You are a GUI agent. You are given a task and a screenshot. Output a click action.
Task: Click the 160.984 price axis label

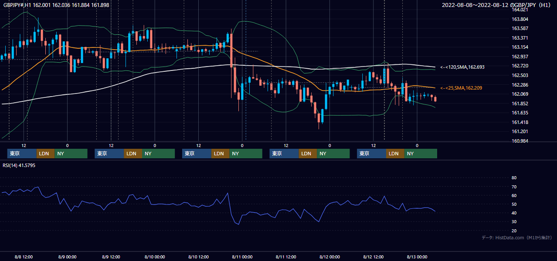click(x=520, y=141)
